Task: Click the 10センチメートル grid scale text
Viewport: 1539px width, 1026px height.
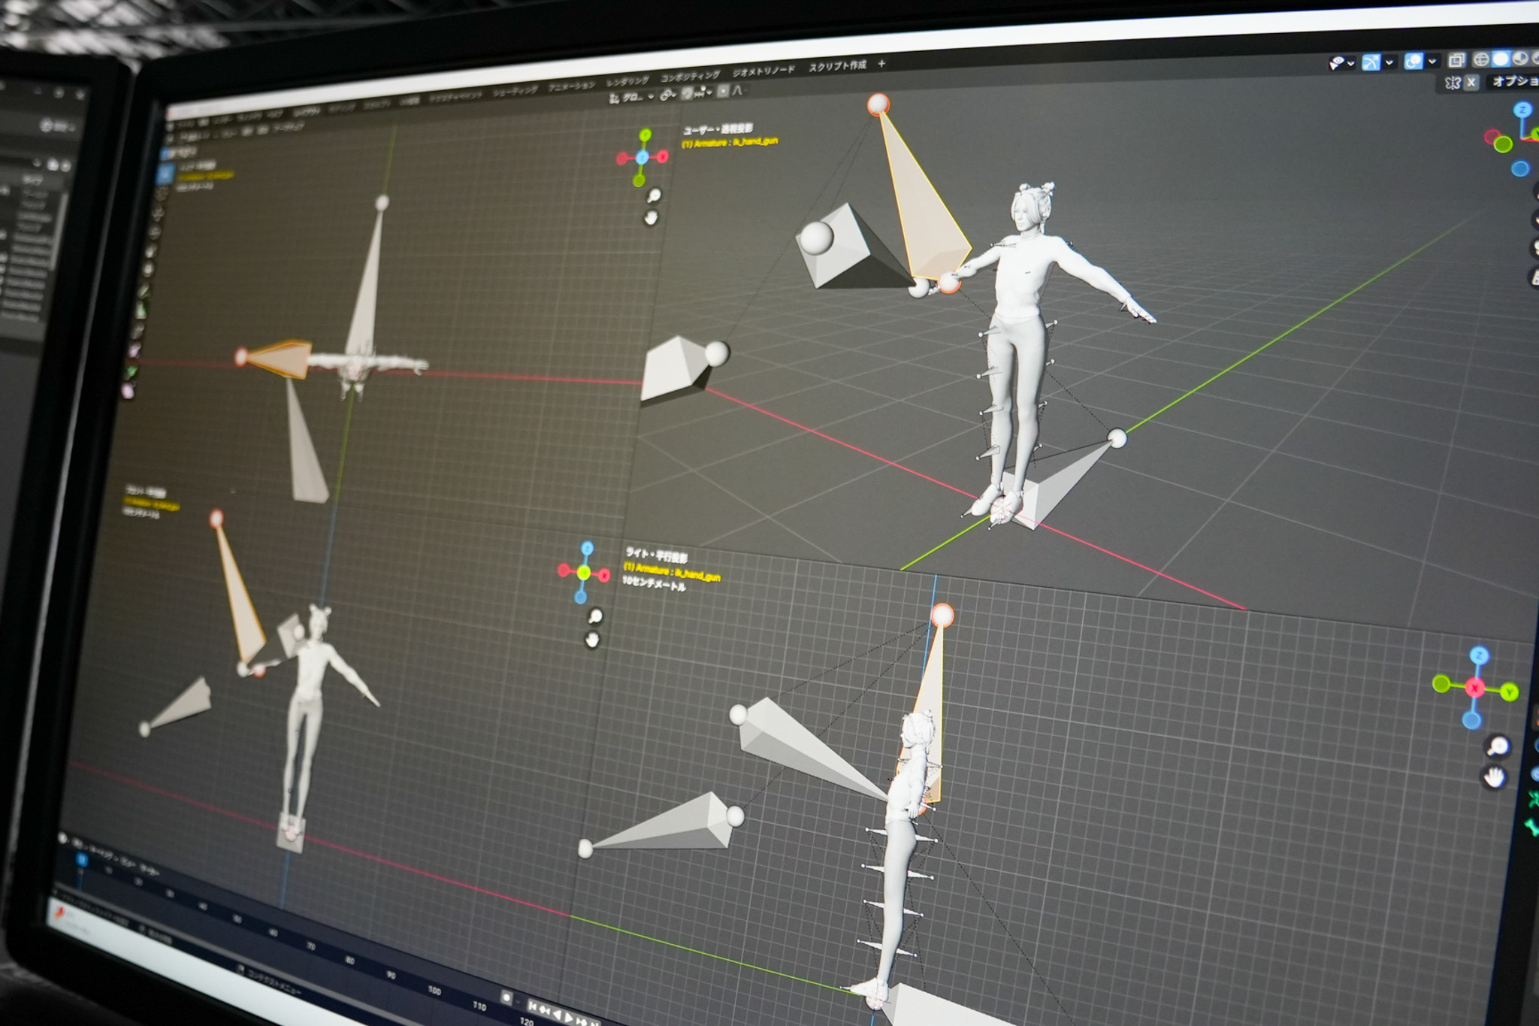Action: point(654,584)
